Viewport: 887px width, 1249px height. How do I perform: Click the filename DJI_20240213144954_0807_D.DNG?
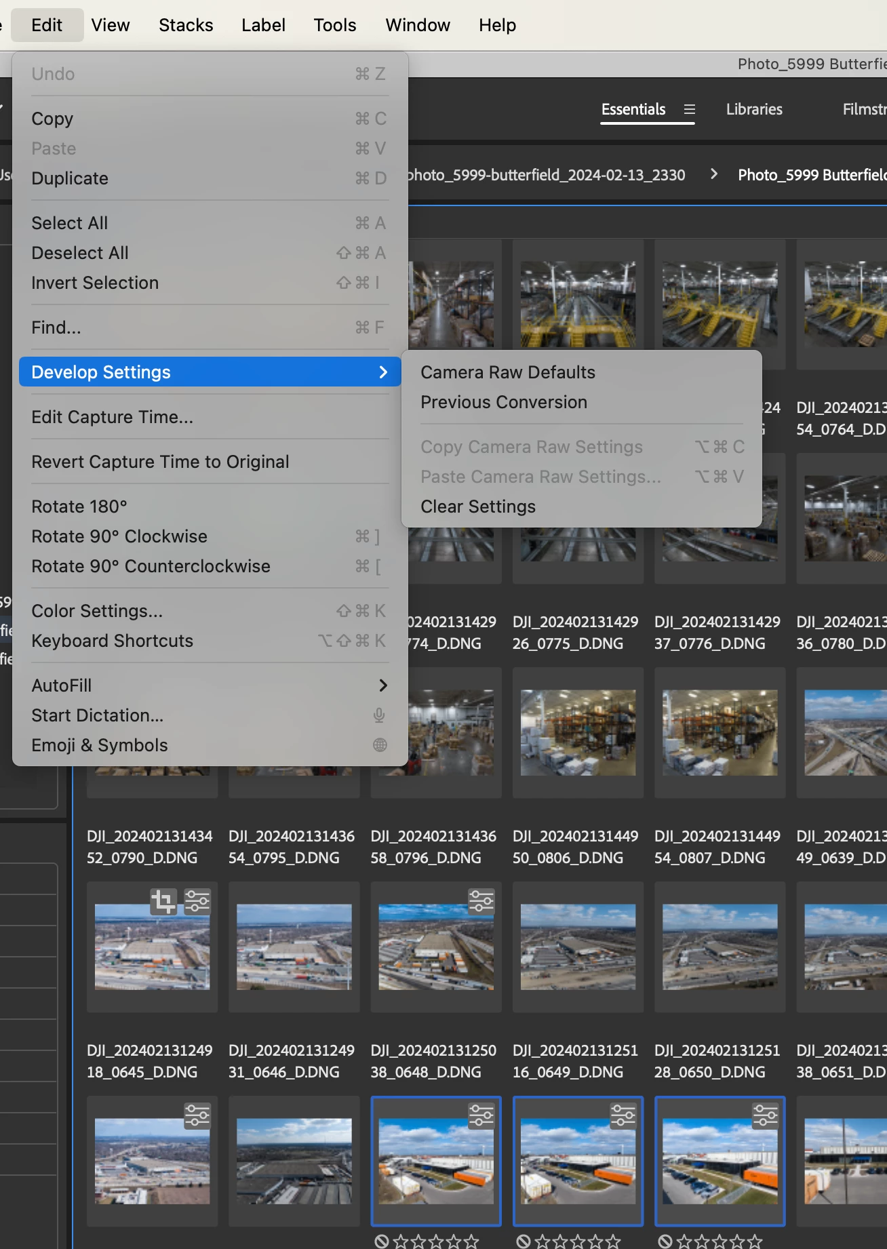click(x=717, y=847)
